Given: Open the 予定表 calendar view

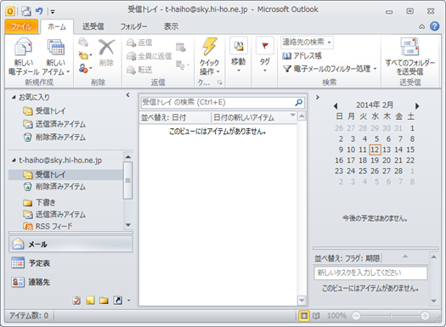Looking at the screenshot, I should [71, 263].
